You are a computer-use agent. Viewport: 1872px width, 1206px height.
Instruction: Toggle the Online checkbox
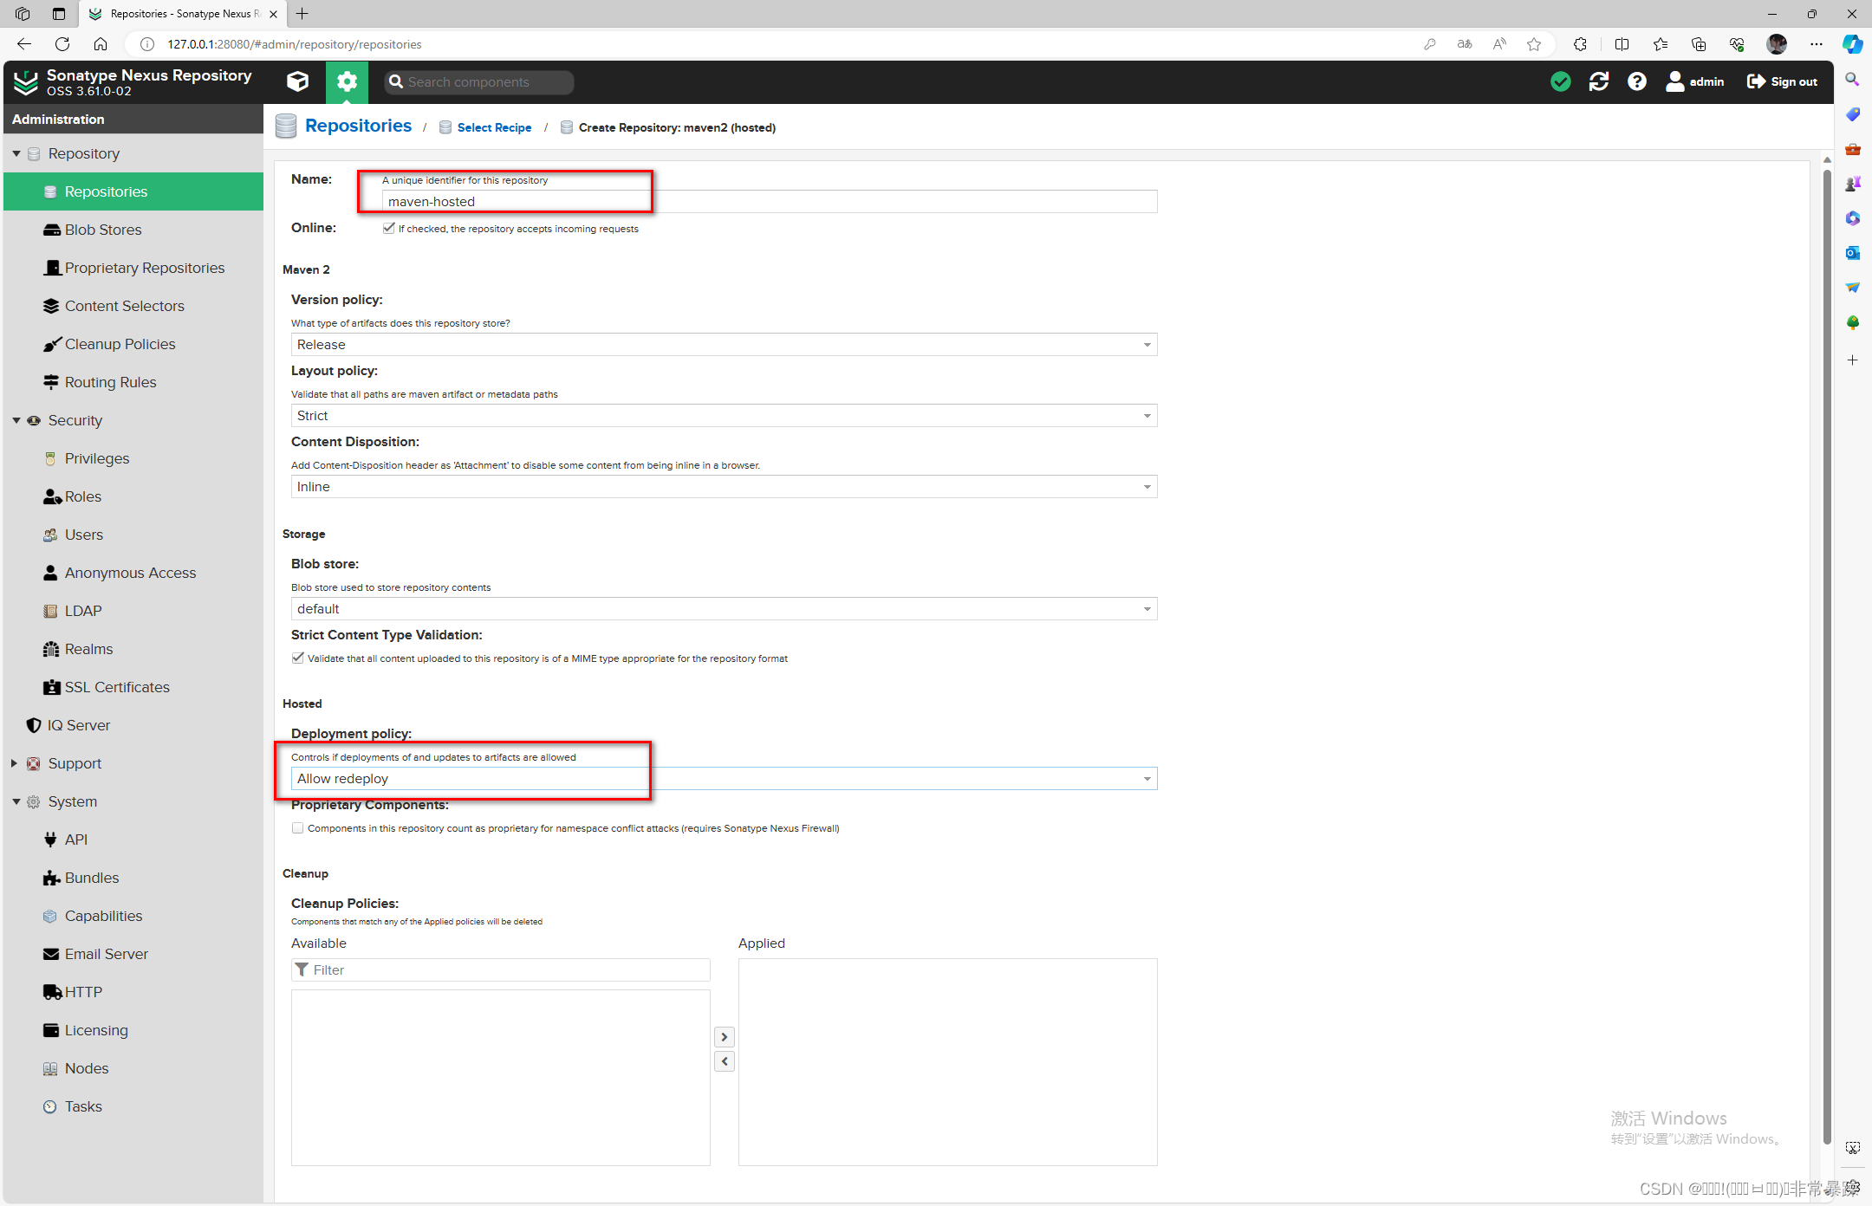[x=388, y=228]
